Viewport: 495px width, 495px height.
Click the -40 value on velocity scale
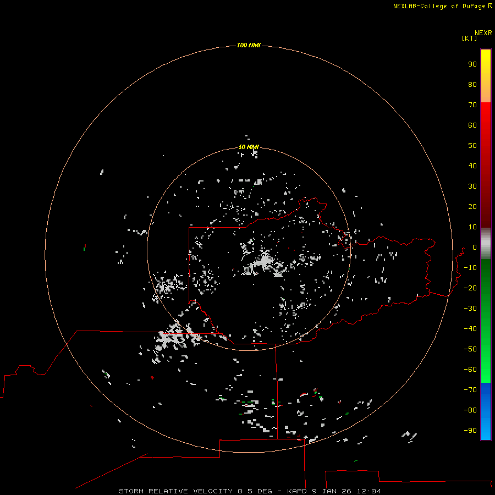(x=470, y=329)
